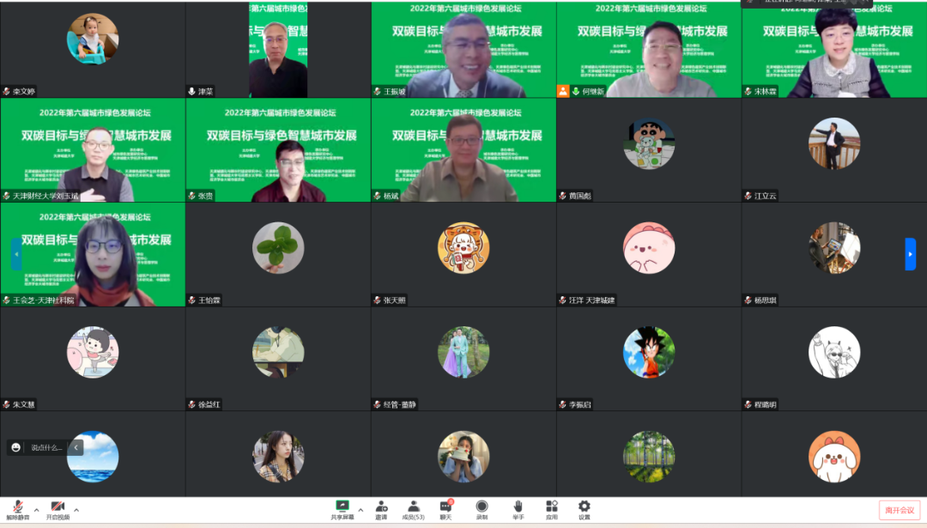Open the Members (成员) list

(413, 507)
